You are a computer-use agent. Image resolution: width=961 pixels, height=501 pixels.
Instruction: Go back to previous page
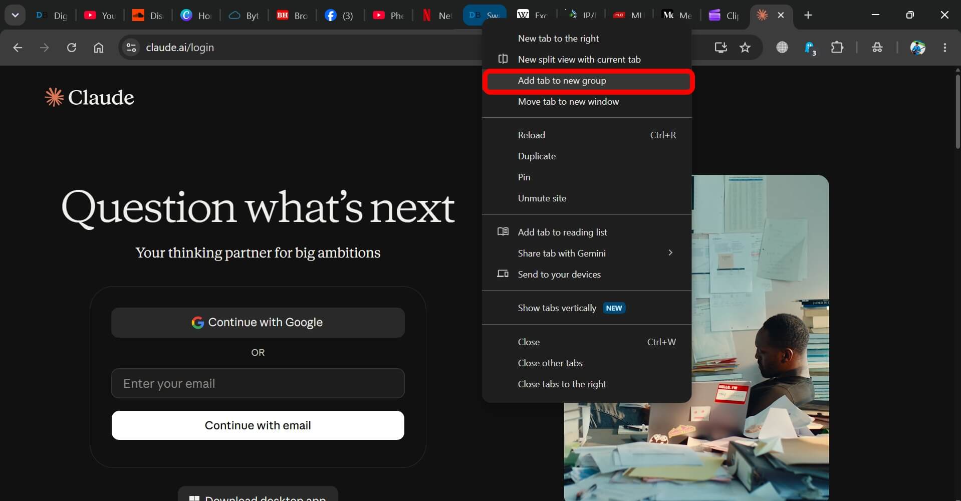click(x=18, y=48)
